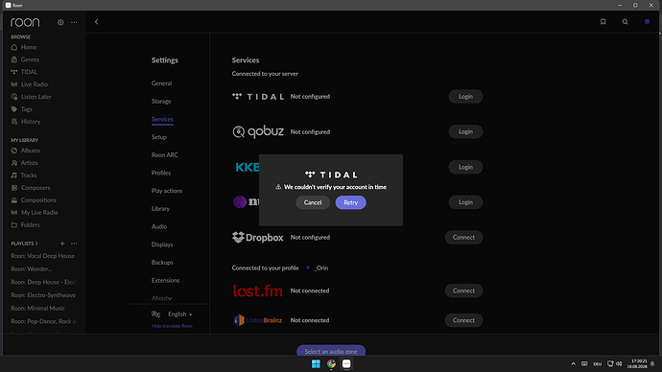Expand the Playlists header
The image size is (662, 372).
point(24,244)
